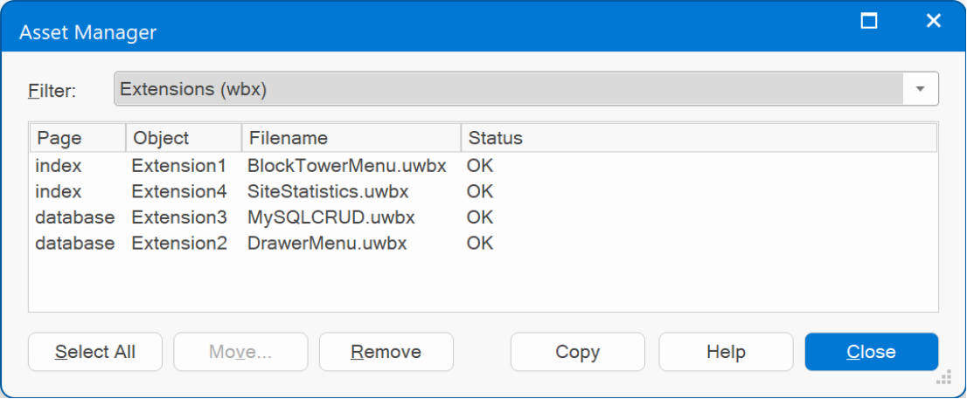Screen dimensions: 967x399
Task: Sort by the Object column header
Action: point(184,138)
